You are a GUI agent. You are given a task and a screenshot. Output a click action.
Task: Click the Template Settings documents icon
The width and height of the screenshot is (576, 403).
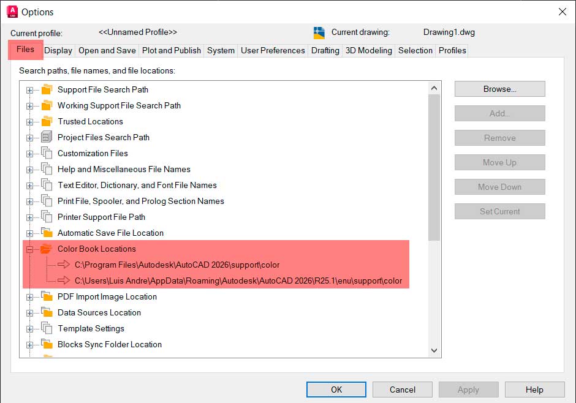pos(47,328)
